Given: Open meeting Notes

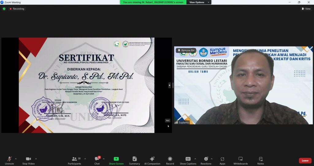Looking at the screenshot, I should click(261, 161).
